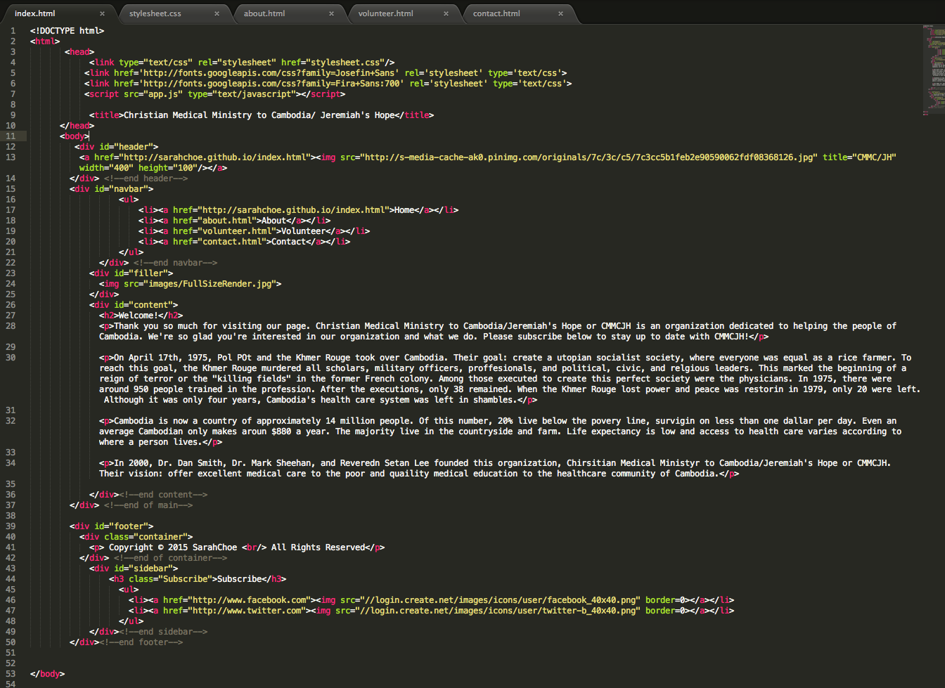Click the end footer comment
The height and width of the screenshot is (688, 945).
click(141, 642)
